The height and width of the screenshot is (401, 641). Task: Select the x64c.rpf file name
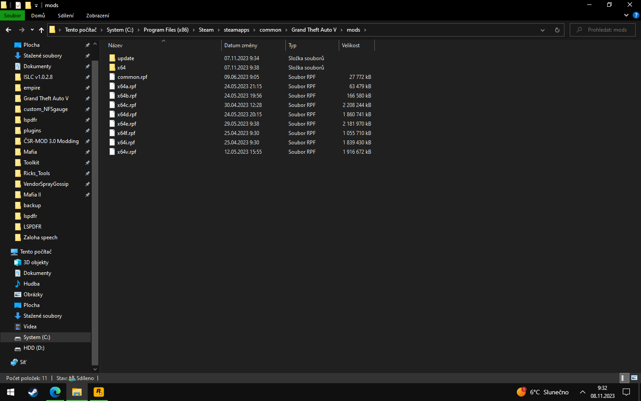point(127,105)
